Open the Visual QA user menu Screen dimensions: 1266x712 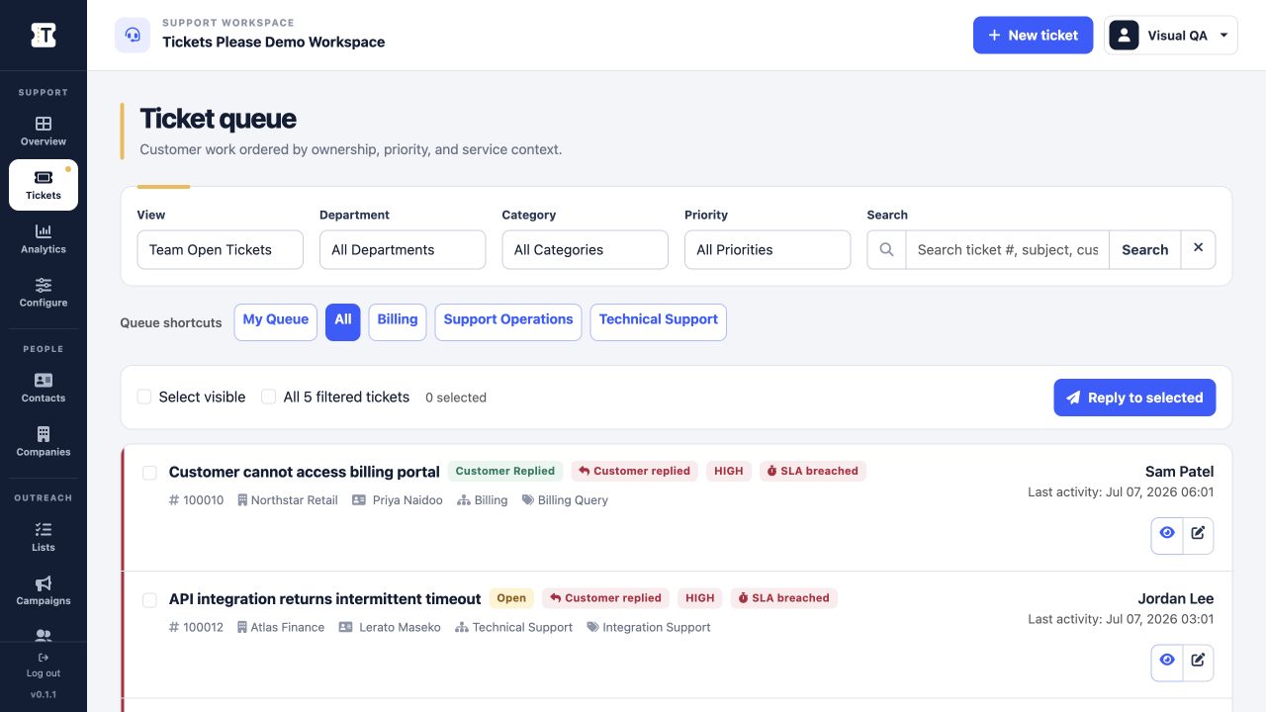(x=1171, y=36)
